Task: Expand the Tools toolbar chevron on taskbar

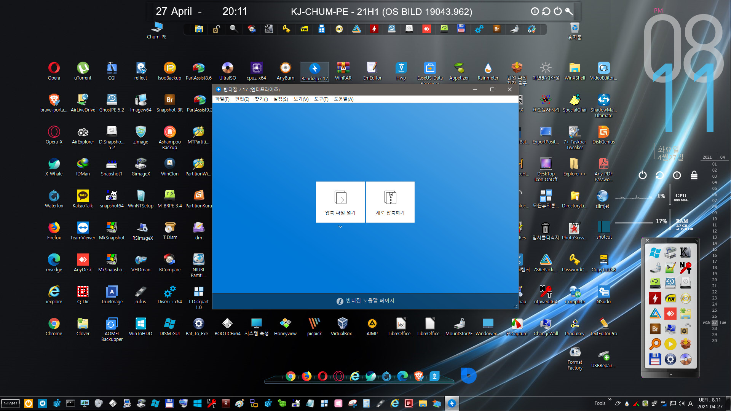Action: tap(610, 400)
